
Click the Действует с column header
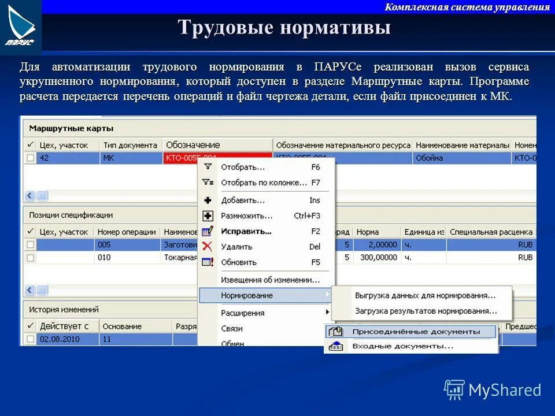pos(67,326)
